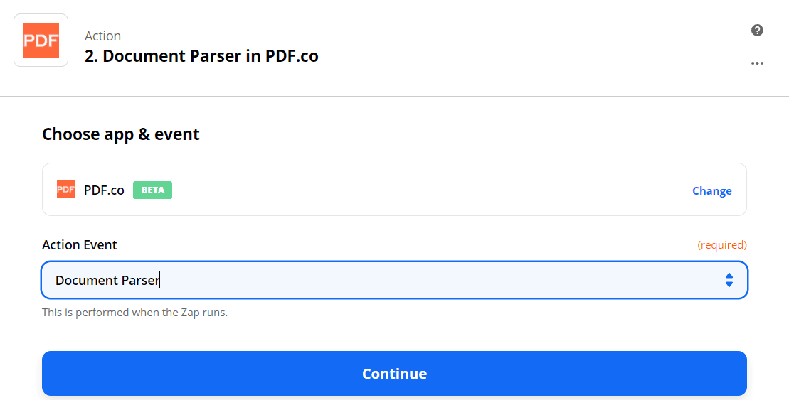Click the blank area below the Continue button
Viewport: 789px width, 400px height.
(394, 398)
